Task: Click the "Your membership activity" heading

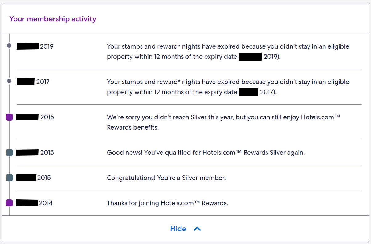Action: (53, 19)
